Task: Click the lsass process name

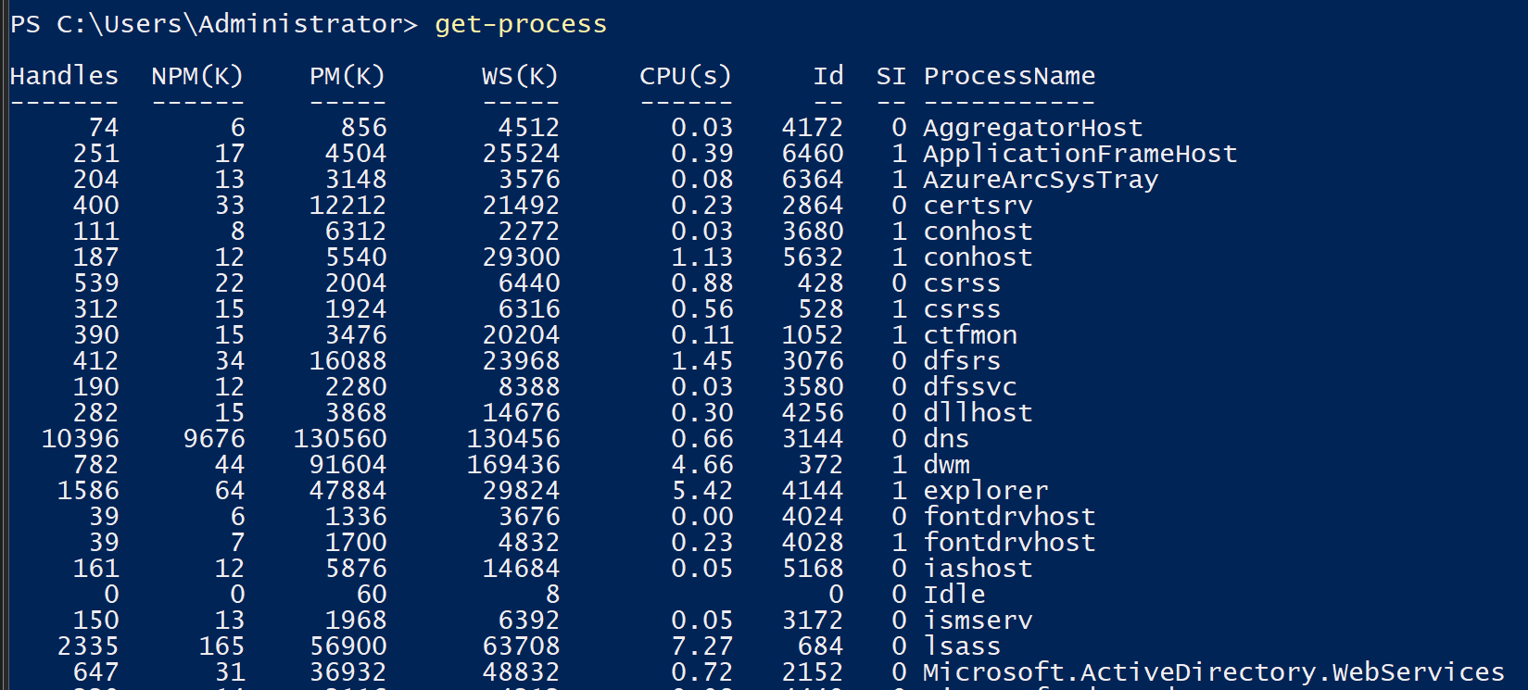Action: click(x=962, y=646)
